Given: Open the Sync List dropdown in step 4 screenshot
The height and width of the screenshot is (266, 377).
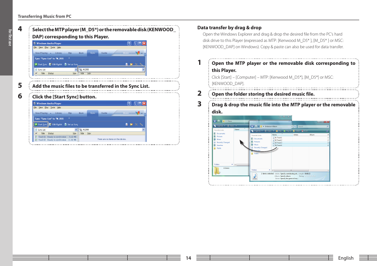Looking at the screenshot, I should [x=76, y=70].
